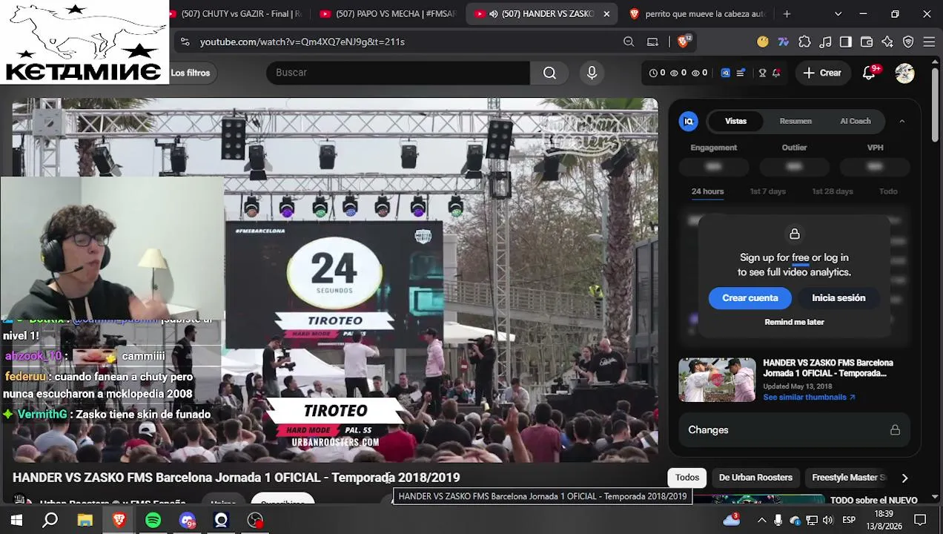The width and height of the screenshot is (943, 534).
Task: Click the address bar URL
Action: [302, 42]
